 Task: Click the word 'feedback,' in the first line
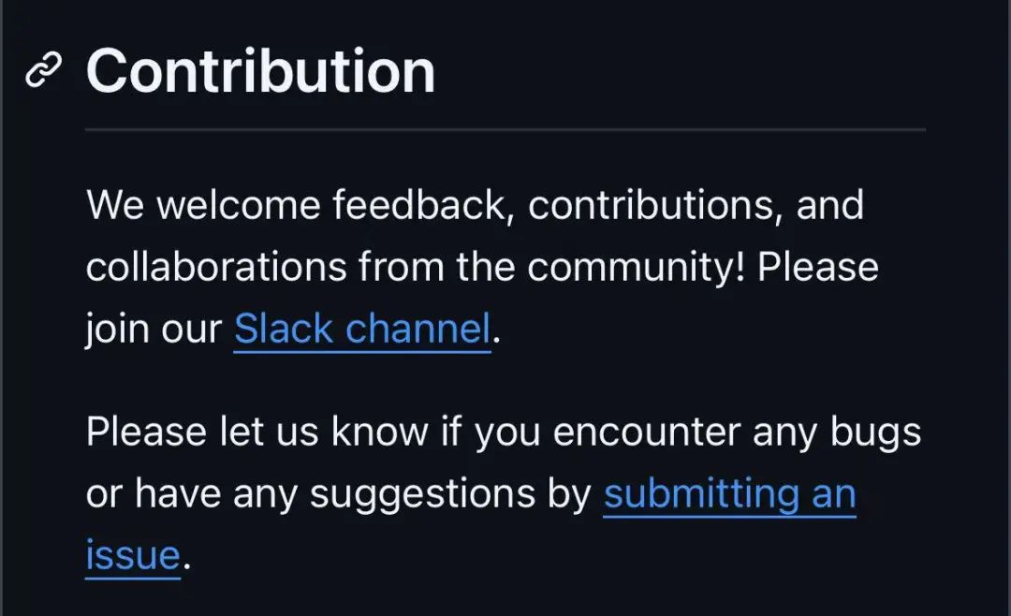[x=424, y=205]
